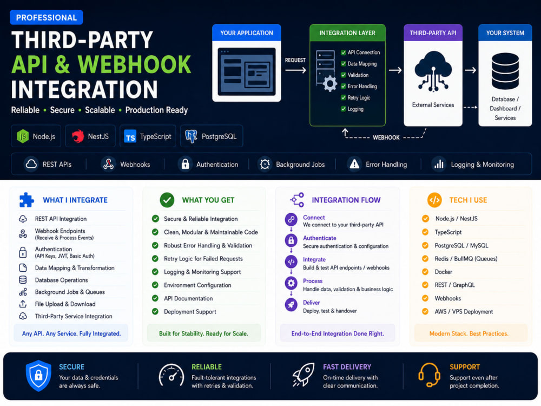
Task: Click the blue Secure shield icon
Action: (x=38, y=376)
